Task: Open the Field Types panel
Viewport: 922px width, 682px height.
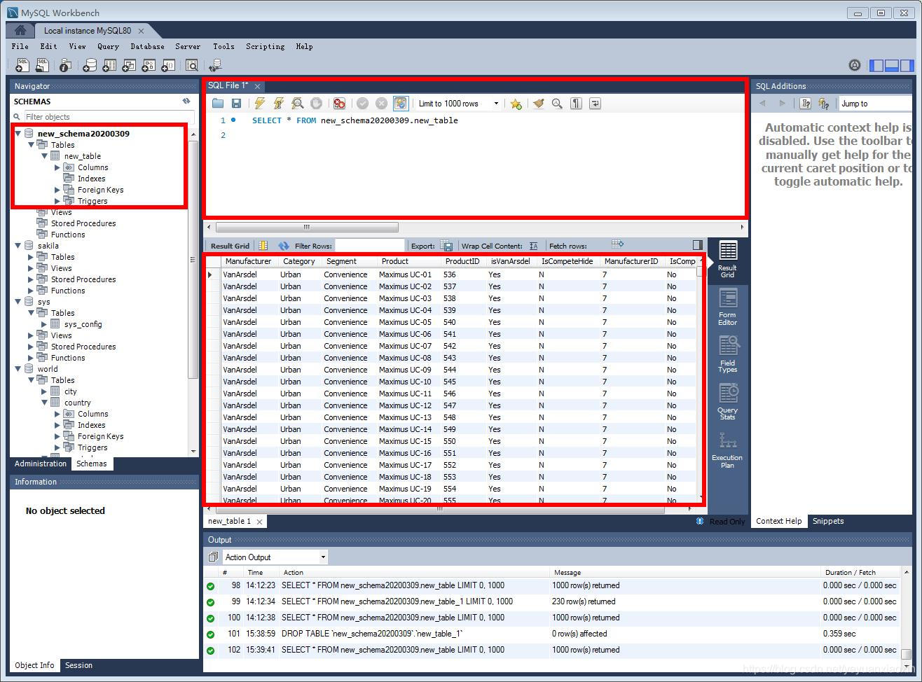Action: (727, 354)
